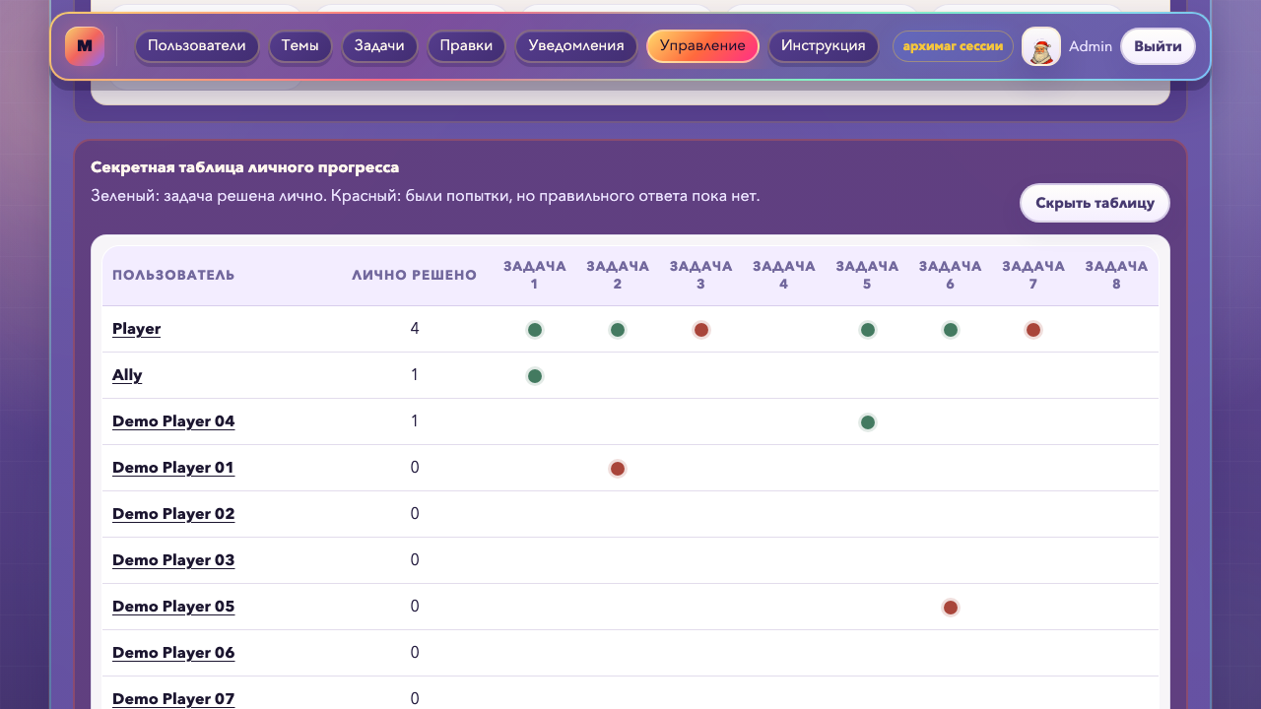Click the ЗАДАЧА 4 column header

point(784,275)
